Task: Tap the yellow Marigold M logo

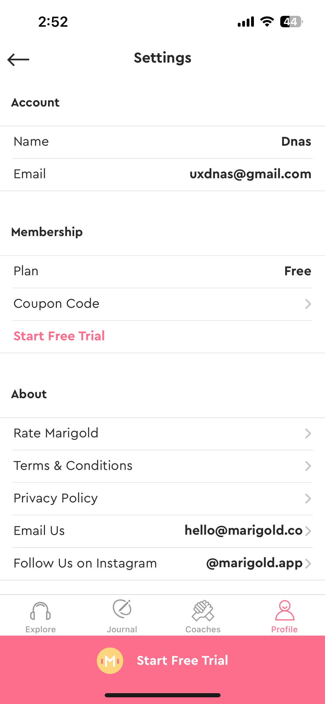Action: (110, 661)
